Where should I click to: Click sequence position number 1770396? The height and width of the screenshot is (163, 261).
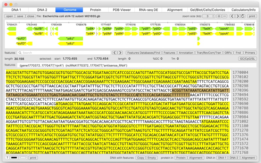(240, 90)
